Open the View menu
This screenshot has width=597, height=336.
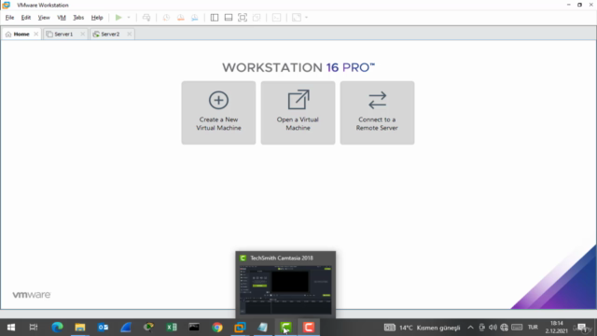44,18
